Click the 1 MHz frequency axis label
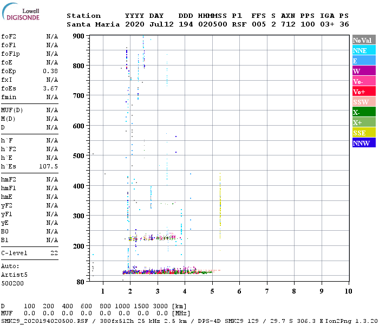Screen dimensions: 379x325 tap(103, 291)
